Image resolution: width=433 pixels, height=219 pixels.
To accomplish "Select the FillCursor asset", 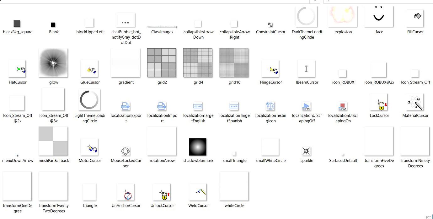I will click(415, 18).
